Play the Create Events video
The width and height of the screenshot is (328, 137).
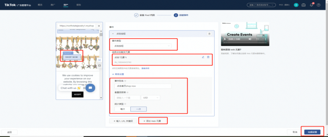pos(225,39)
